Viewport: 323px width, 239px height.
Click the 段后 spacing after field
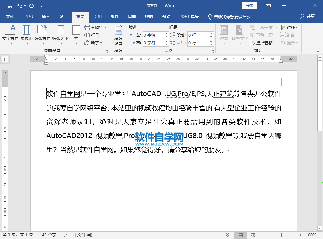(x=198, y=43)
